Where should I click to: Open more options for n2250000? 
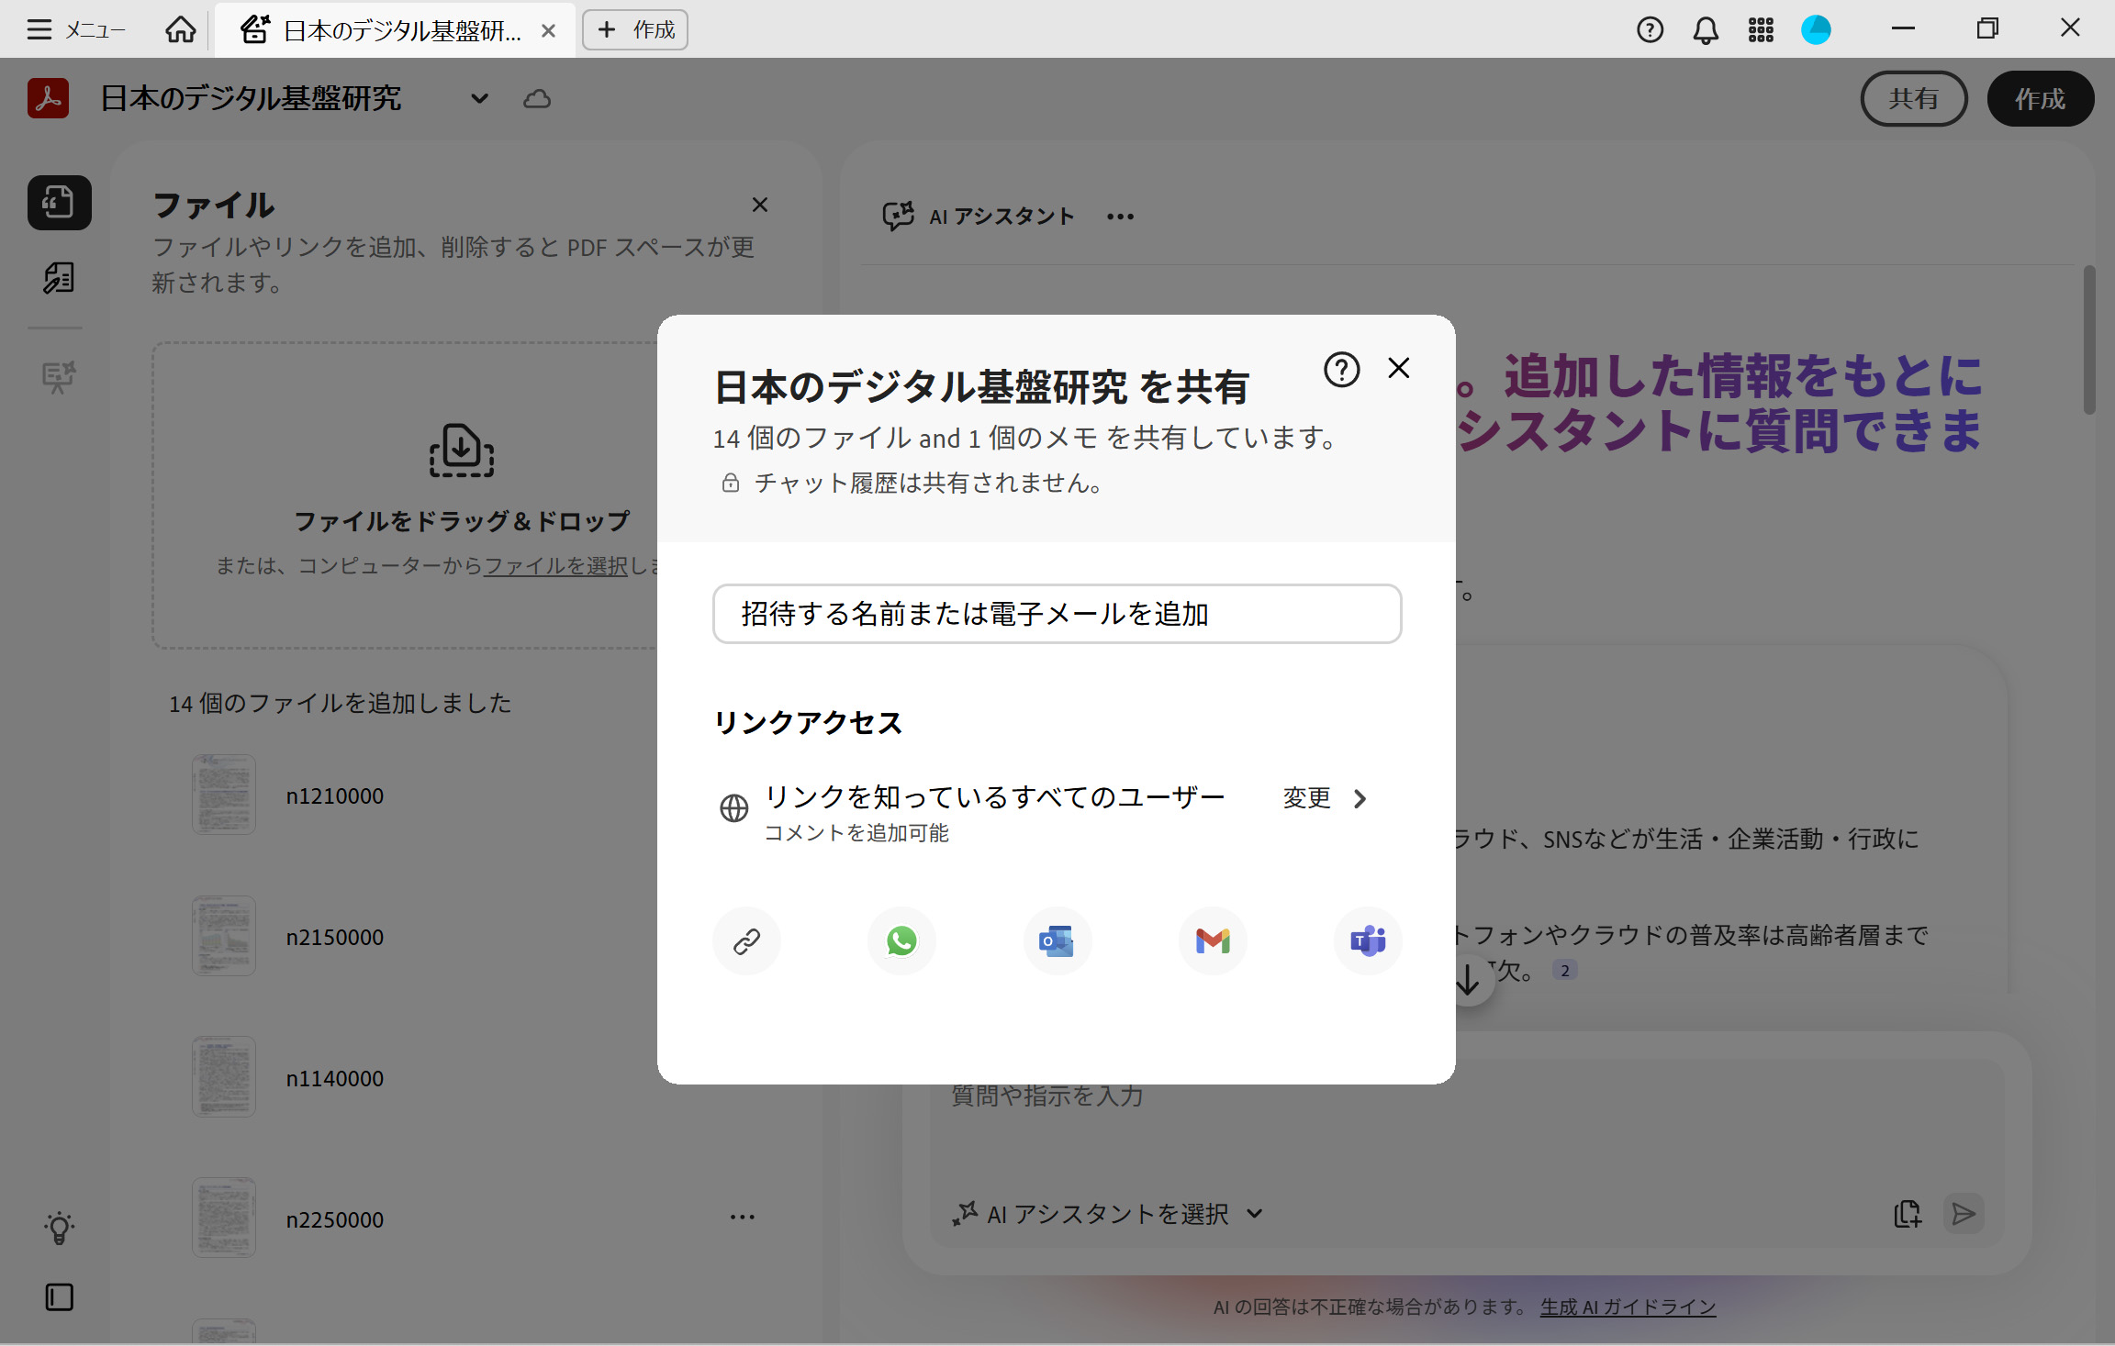(742, 1218)
